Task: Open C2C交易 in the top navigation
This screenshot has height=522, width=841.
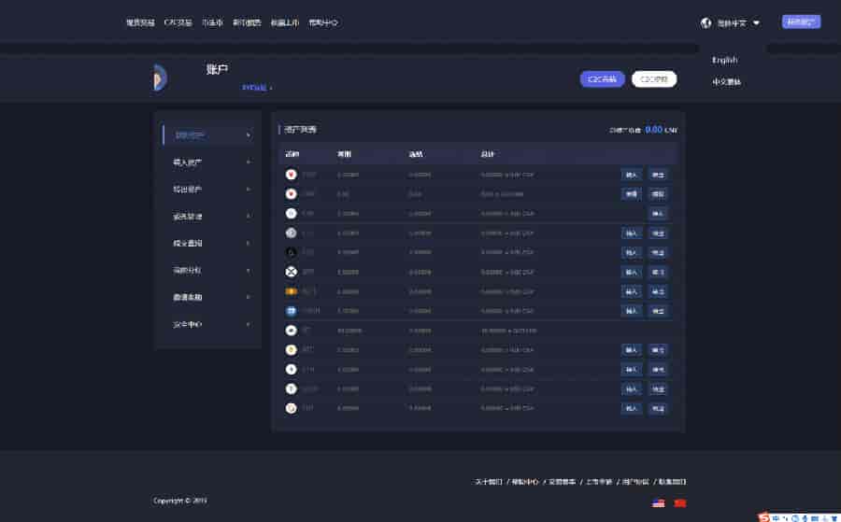Action: click(178, 22)
